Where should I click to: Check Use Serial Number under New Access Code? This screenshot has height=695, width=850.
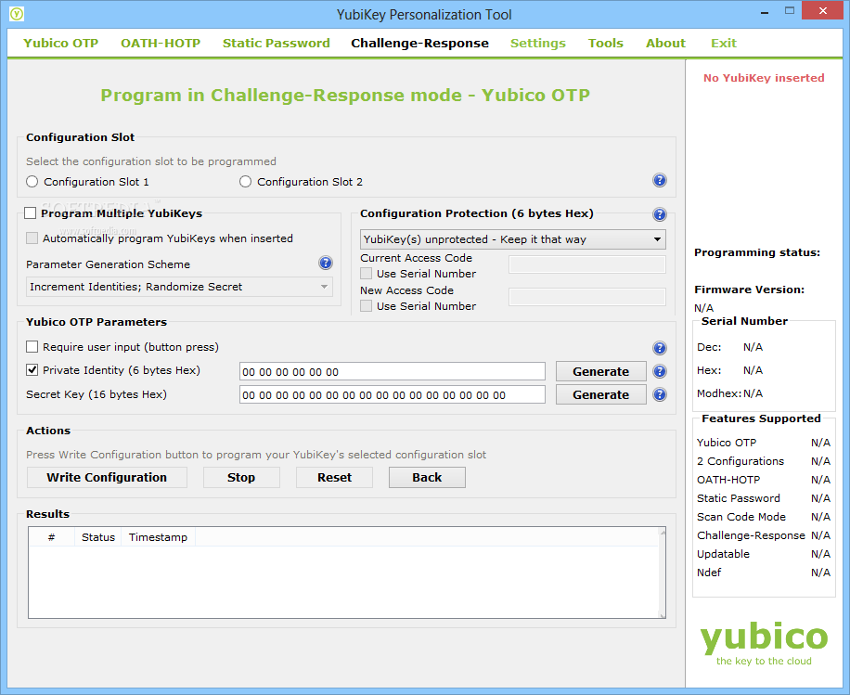coord(367,306)
